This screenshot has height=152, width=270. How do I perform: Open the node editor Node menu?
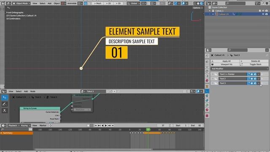click(x=33, y=91)
